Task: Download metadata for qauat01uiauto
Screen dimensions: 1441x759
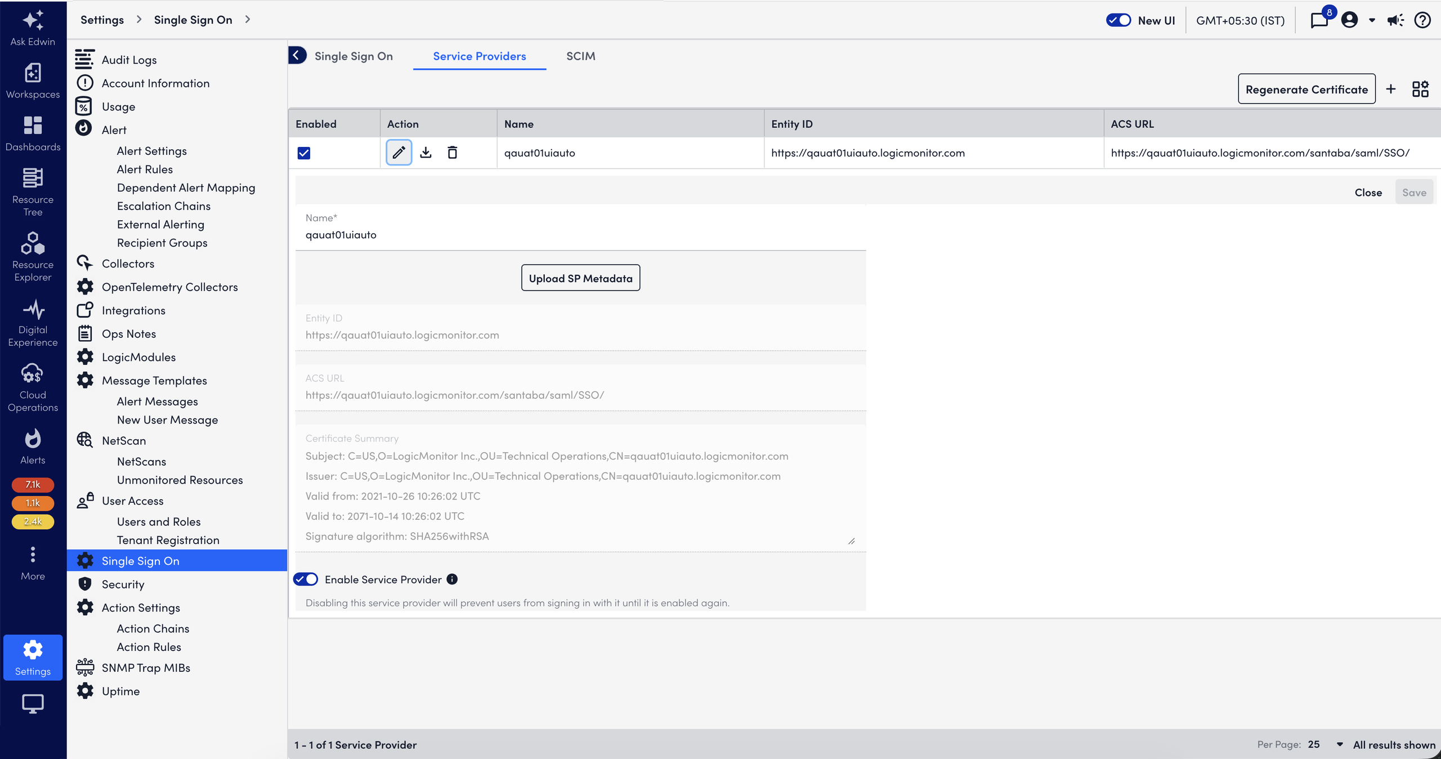Action: [426, 153]
